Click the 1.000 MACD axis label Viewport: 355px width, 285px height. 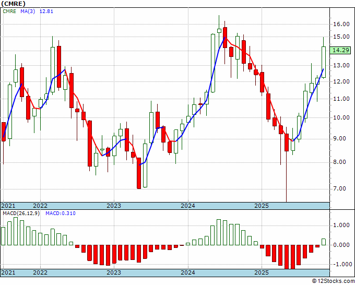click(341, 225)
